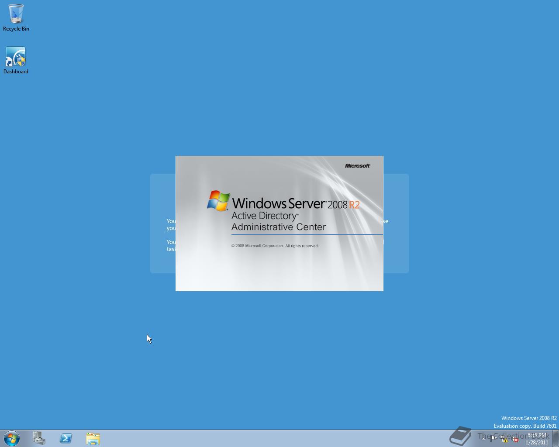Click the muted volume speaker icon
The height and width of the screenshot is (447, 559).
(x=515, y=439)
